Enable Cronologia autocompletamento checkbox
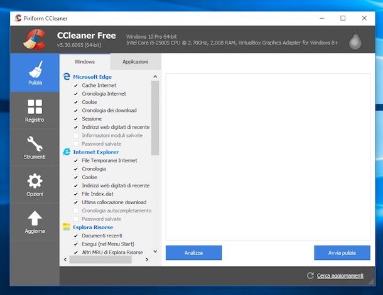Viewport: 383px width, 295px height. click(x=76, y=210)
